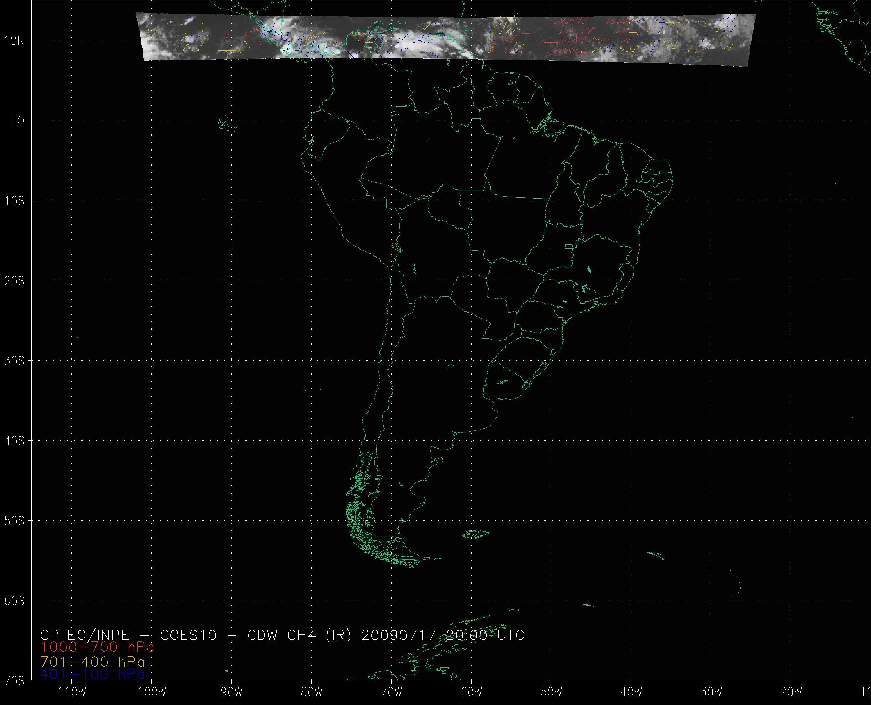Click the Falkland Islands outline
The height and width of the screenshot is (705, 871).
point(475,534)
